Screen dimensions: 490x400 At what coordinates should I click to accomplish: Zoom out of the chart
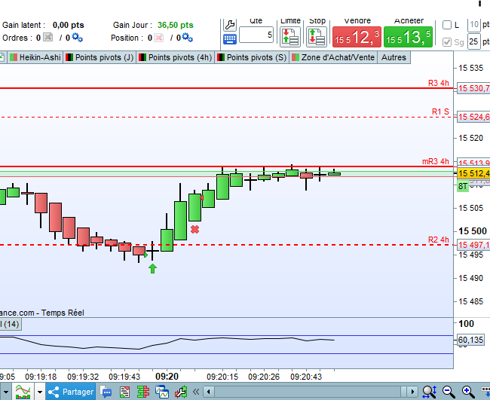tap(449, 392)
